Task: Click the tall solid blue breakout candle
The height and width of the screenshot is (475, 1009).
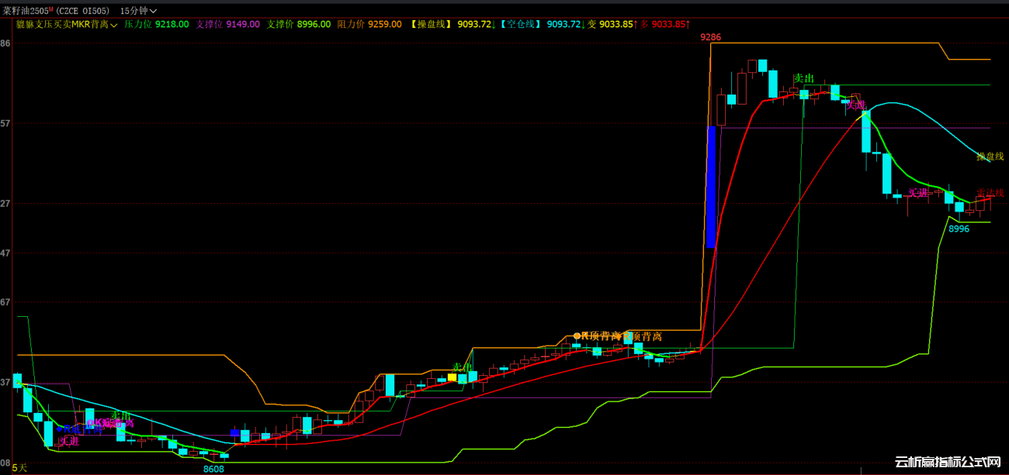Action: coord(710,187)
